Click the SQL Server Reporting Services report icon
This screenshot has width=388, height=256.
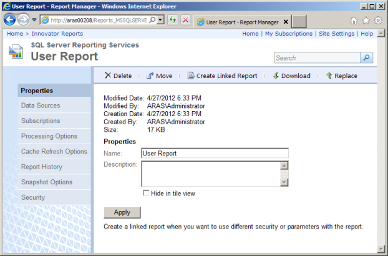16,51
